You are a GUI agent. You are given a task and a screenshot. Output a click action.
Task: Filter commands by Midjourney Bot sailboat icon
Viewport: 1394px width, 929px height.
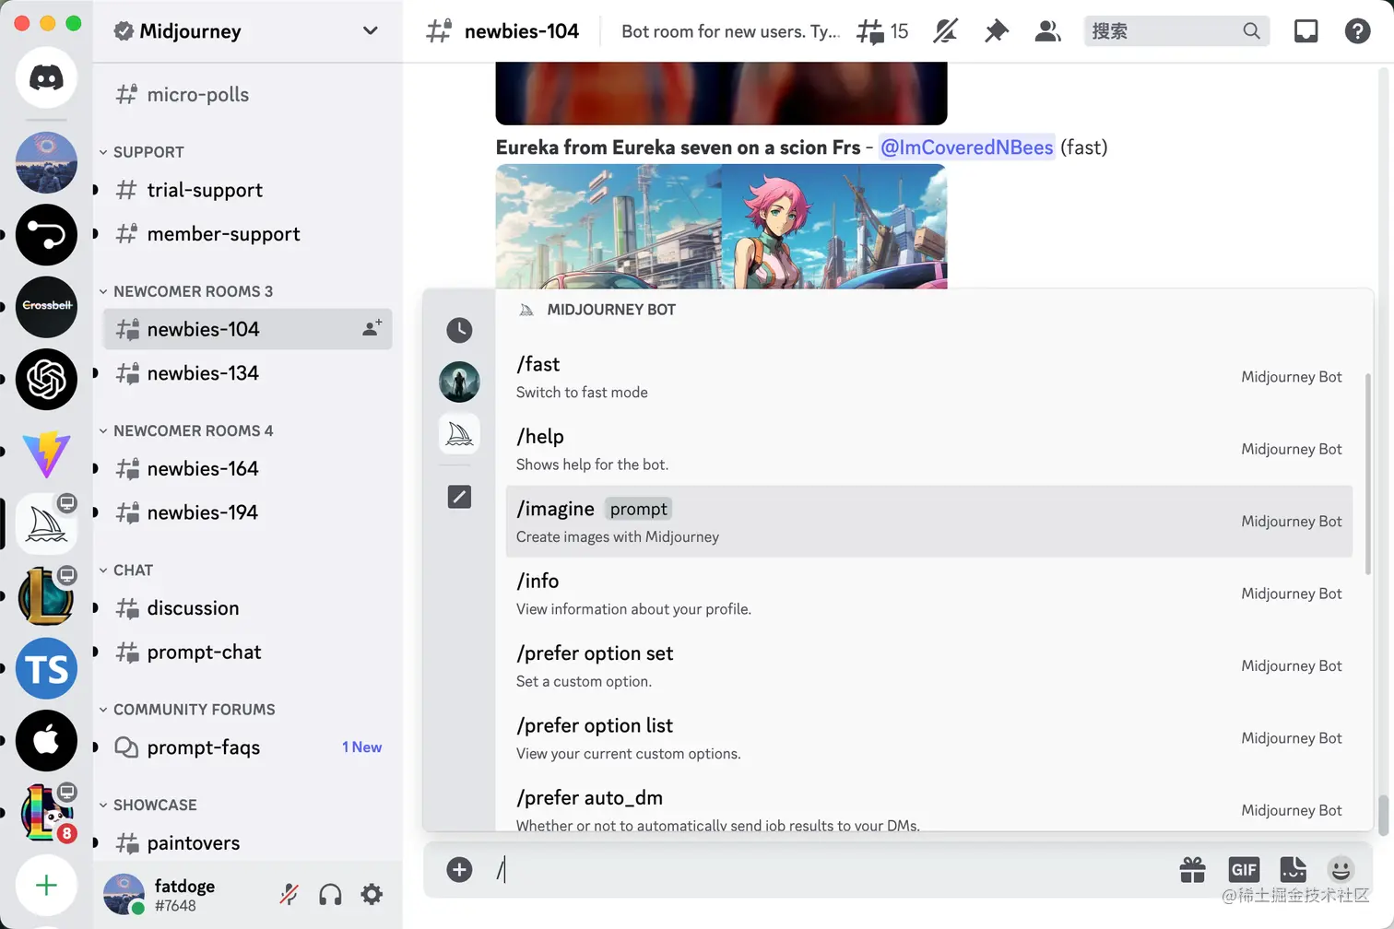tap(459, 434)
